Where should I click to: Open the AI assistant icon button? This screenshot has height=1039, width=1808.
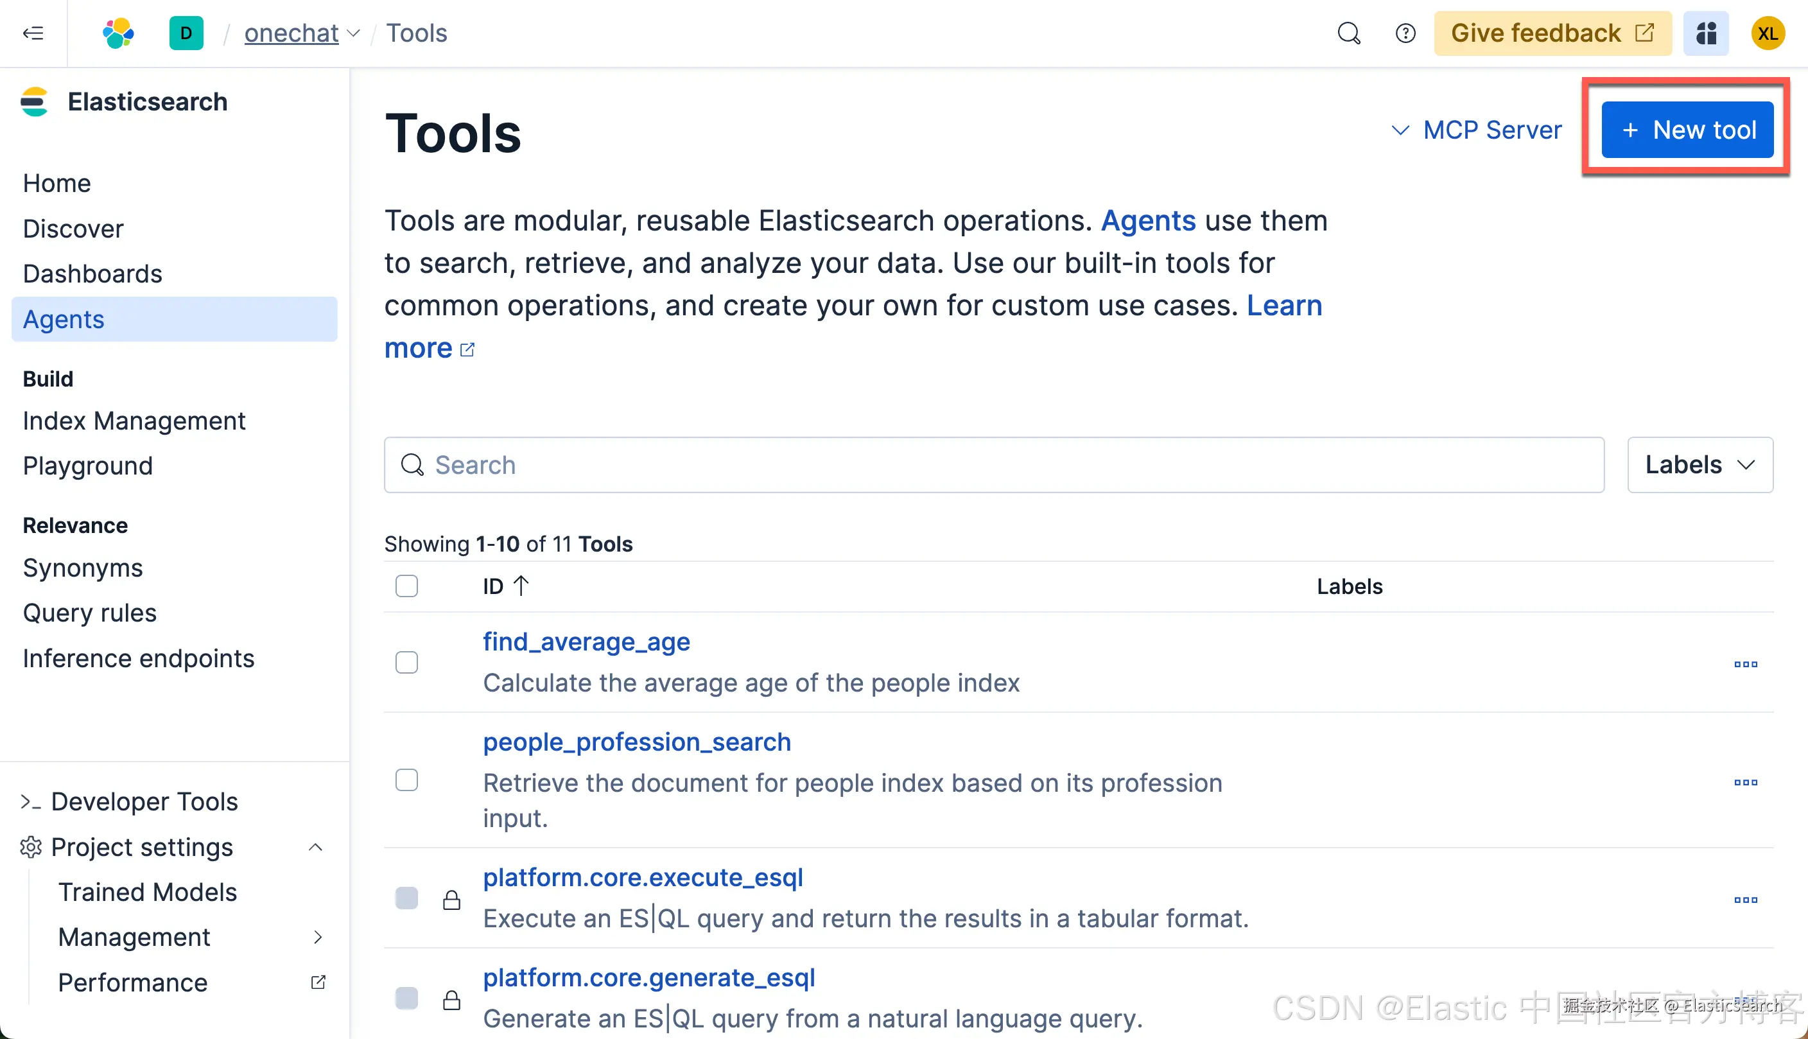pos(1706,33)
